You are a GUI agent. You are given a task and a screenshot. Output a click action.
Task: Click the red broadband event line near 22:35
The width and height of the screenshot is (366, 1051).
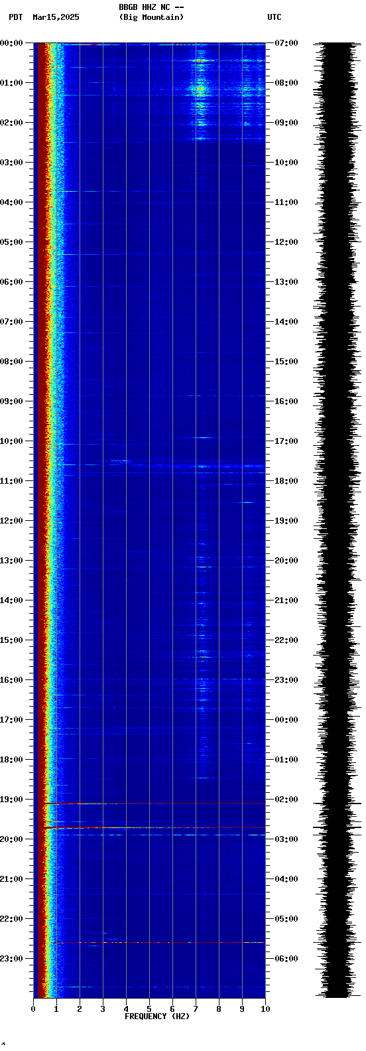point(158,942)
